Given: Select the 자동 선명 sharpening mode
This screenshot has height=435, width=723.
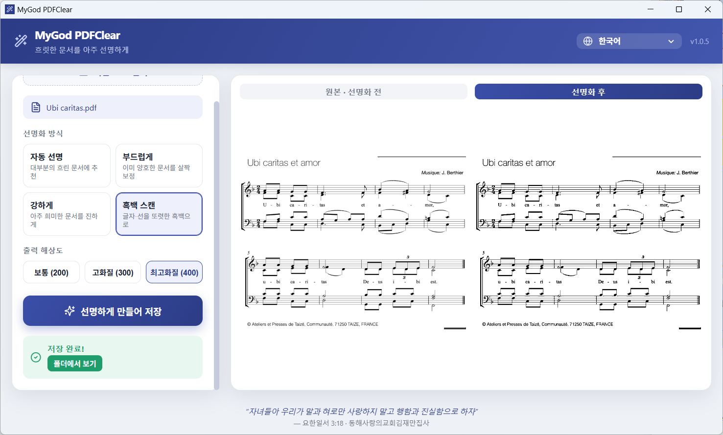Looking at the screenshot, I should (67, 165).
